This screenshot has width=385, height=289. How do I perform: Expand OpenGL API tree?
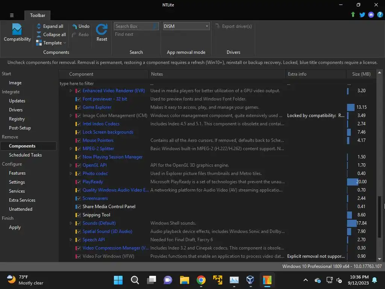pos(71,165)
